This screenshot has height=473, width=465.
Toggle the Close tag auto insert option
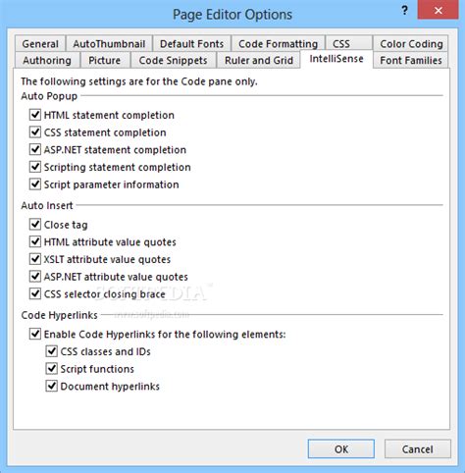pos(35,225)
